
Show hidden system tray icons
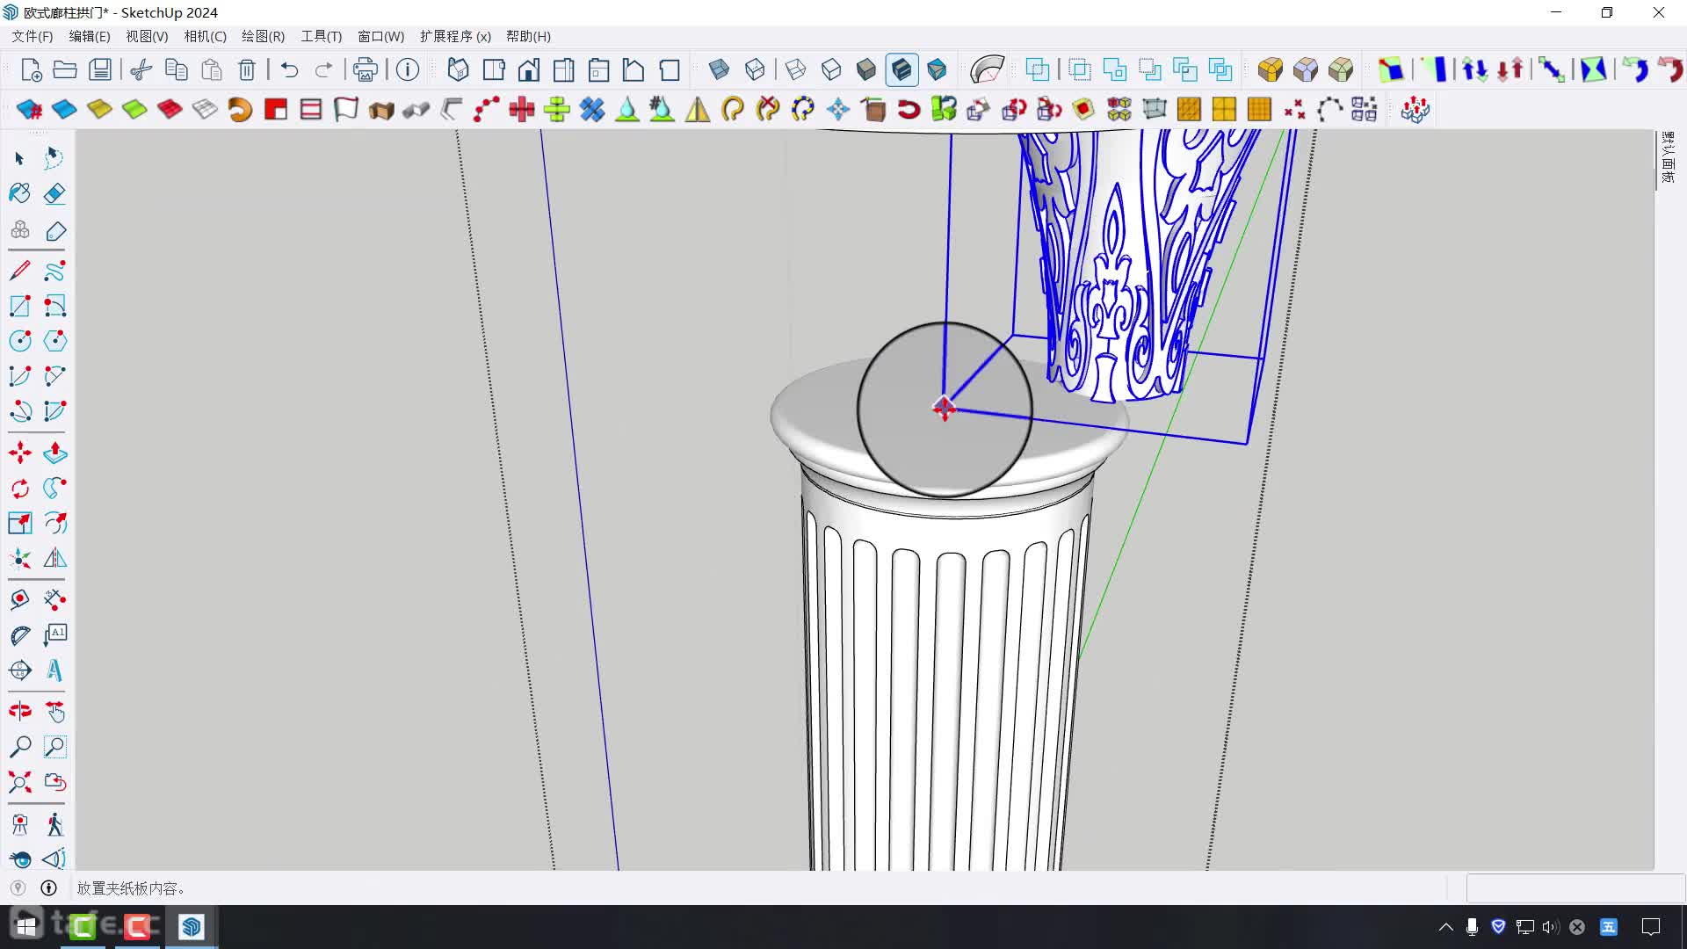click(x=1445, y=927)
